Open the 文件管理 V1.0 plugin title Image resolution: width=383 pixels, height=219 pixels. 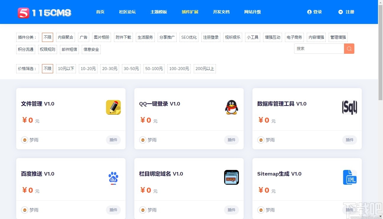click(38, 104)
